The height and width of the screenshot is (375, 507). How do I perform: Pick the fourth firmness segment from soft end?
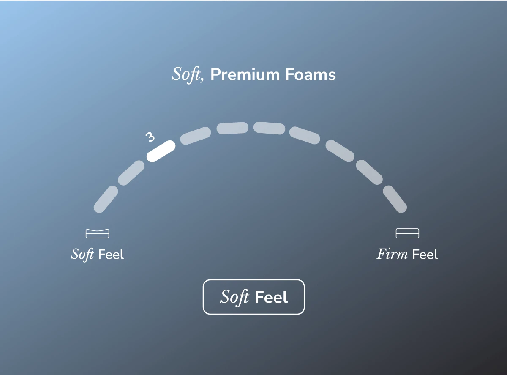point(196,136)
